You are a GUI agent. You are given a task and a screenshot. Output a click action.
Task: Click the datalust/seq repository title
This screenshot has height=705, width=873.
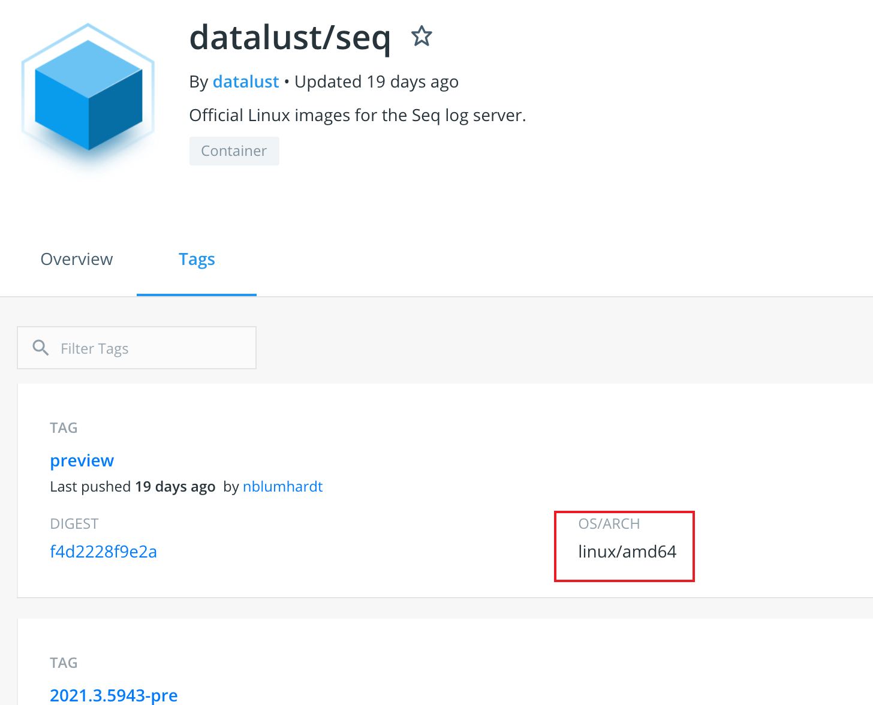[x=290, y=38]
